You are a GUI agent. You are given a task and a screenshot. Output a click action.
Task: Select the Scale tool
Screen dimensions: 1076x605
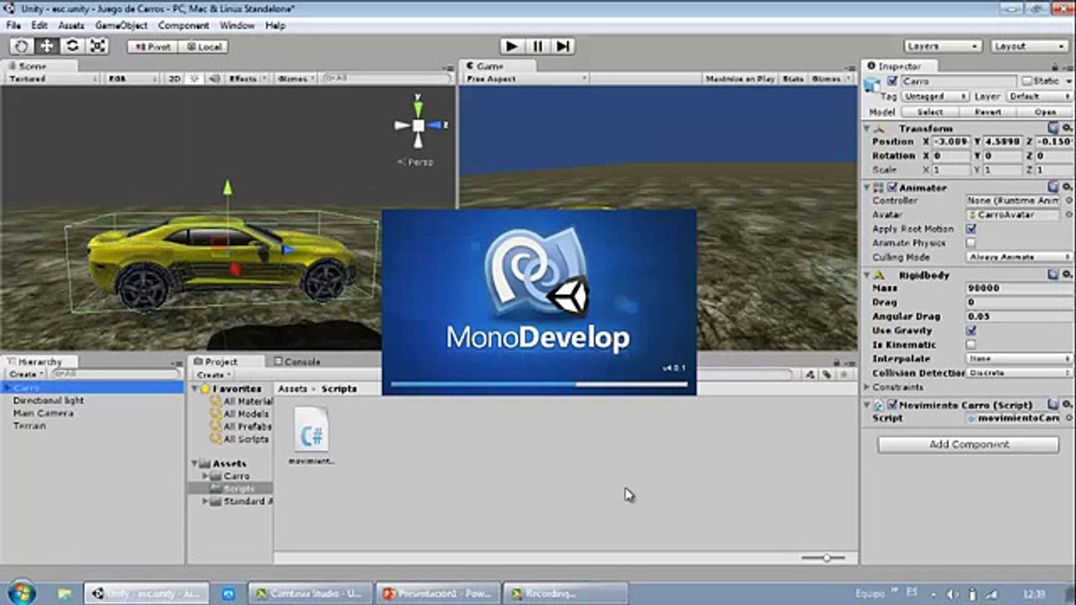(98, 46)
